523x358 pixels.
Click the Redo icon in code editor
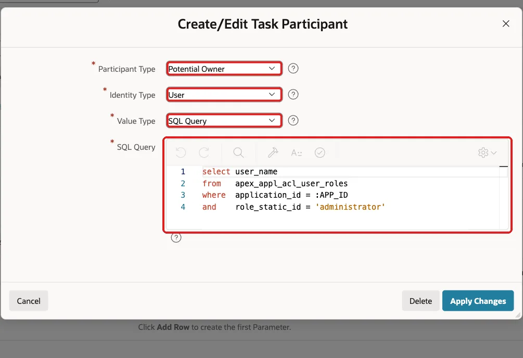204,153
